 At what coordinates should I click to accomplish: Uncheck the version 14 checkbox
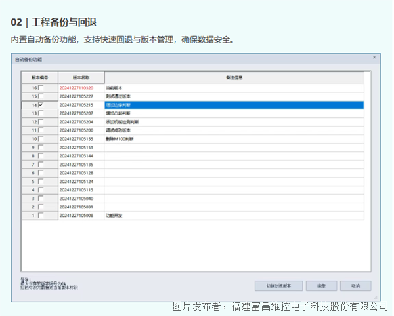[41, 104]
